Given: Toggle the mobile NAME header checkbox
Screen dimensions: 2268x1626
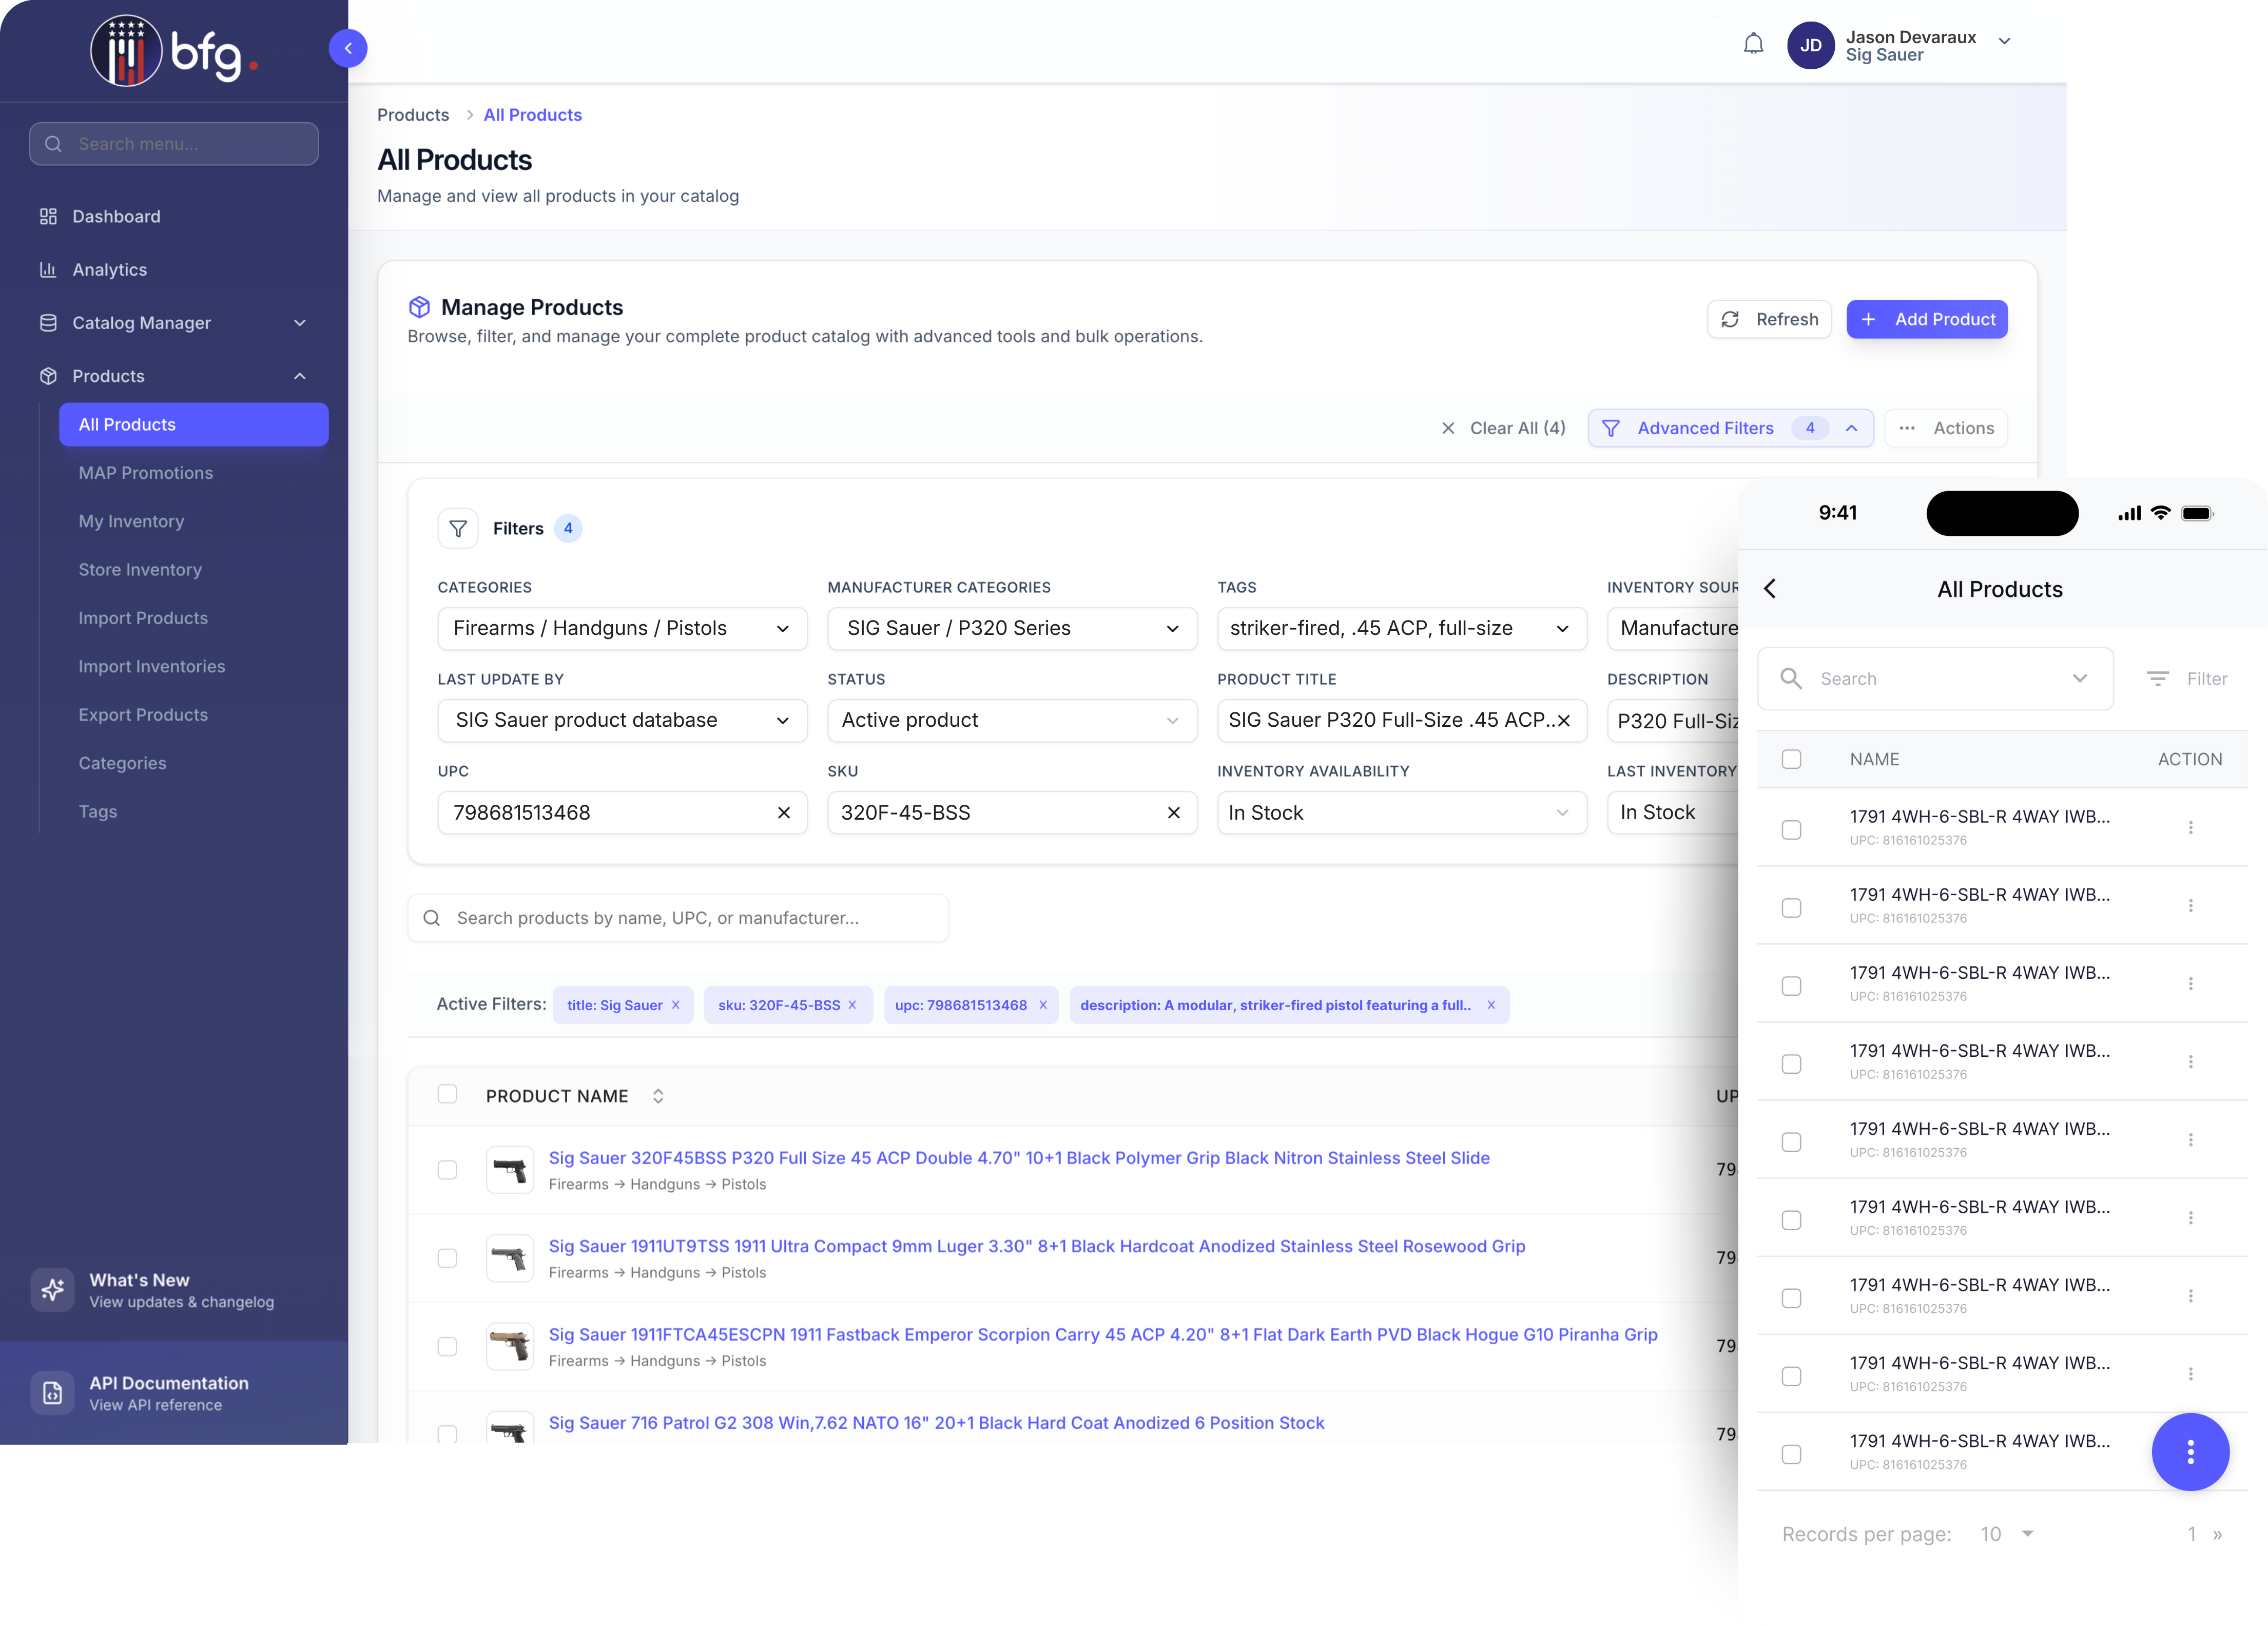Looking at the screenshot, I should coord(1791,759).
